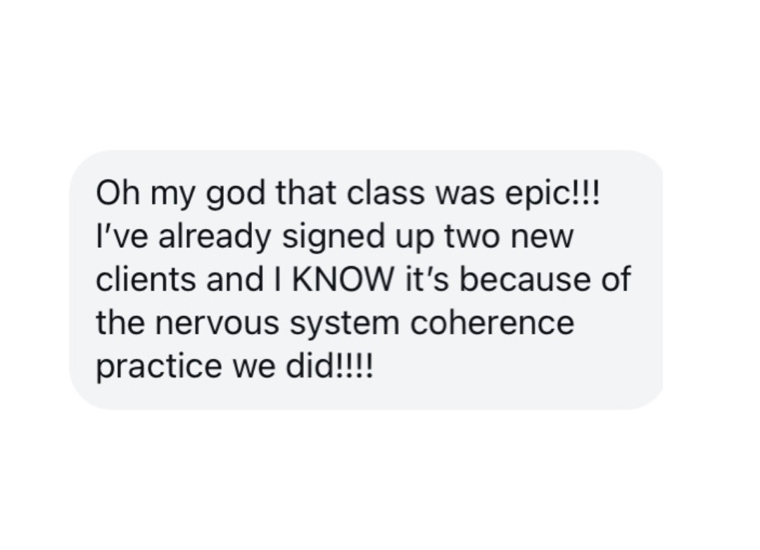
Task: Click the gray message bubble
Action: 366,280
